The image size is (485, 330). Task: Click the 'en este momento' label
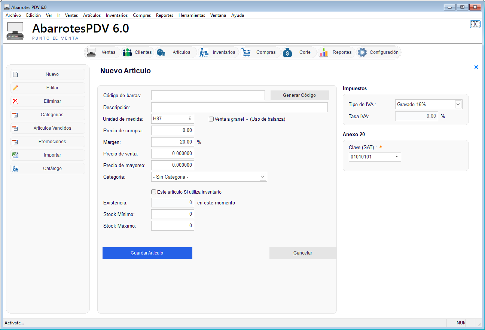click(x=216, y=203)
